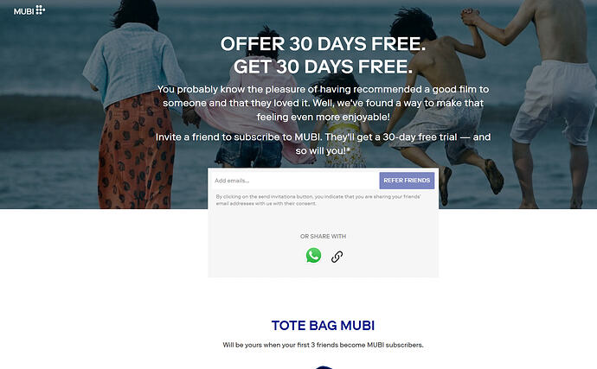This screenshot has width=597, height=369.
Task: Click the Tote Bag MUBI heading
Action: 323,326
